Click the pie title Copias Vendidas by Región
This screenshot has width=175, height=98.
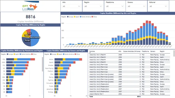pyautogui.click(x=30, y=25)
